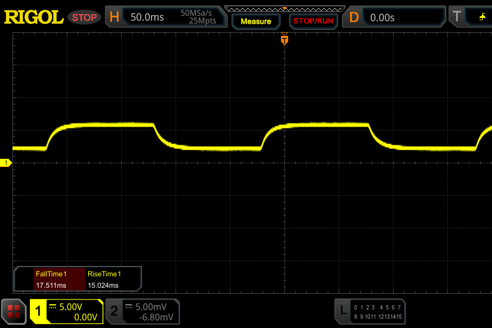This screenshot has width=492, height=328.
Task: Toggle channel 1 via its yellow number label
Action: [38, 311]
